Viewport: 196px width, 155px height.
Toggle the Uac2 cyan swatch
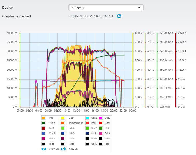87,118
